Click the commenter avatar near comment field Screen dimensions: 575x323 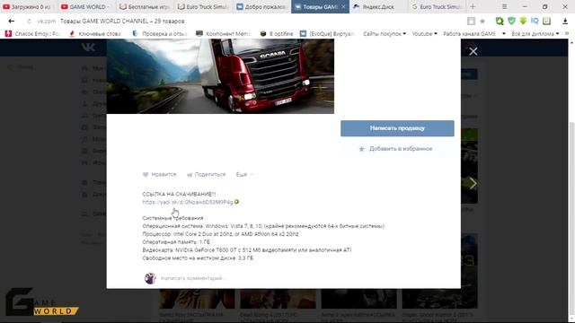pos(150,278)
